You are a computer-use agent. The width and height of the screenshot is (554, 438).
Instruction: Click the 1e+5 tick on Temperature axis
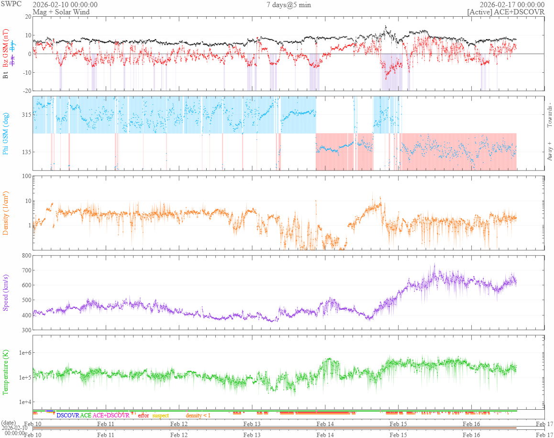[x=25, y=378]
